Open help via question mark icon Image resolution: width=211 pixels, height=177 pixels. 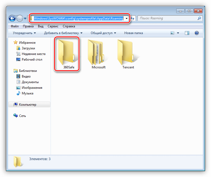click(x=196, y=33)
